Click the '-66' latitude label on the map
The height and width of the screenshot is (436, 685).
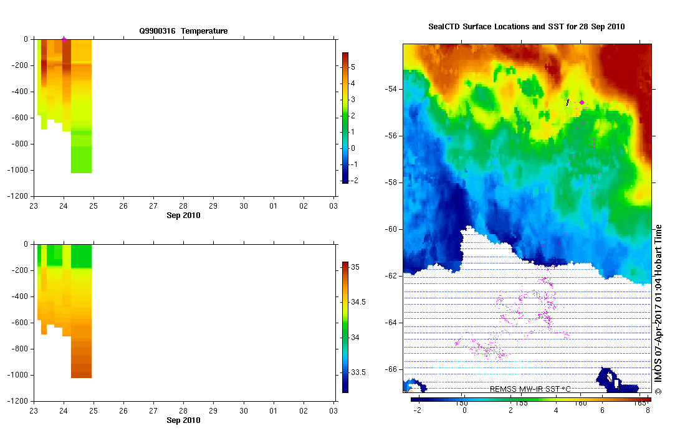[391, 369]
